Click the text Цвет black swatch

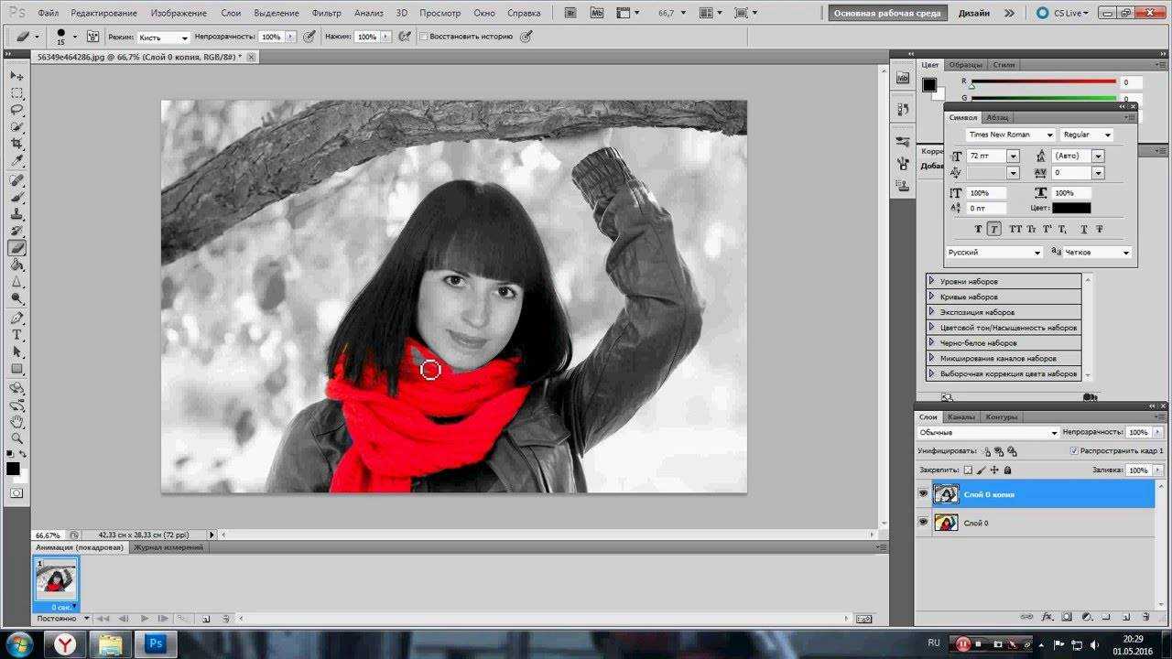(x=1070, y=209)
